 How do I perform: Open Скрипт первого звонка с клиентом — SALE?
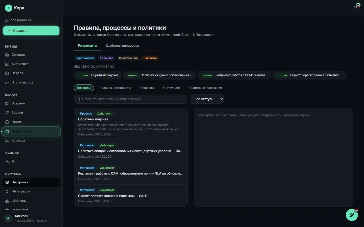[131, 195]
